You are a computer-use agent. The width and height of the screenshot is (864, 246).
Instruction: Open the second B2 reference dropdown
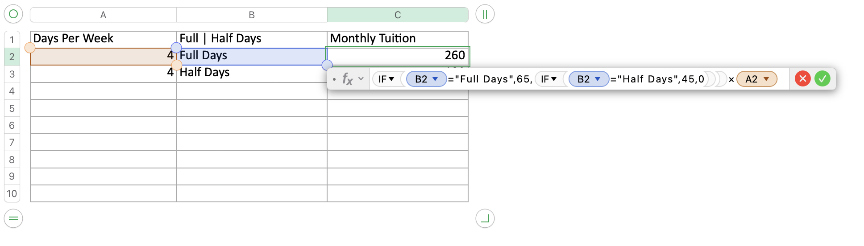coord(598,79)
